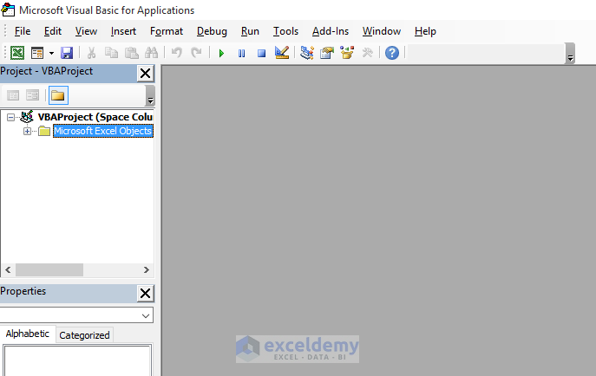596x376 pixels.
Task: Run macro with green play icon
Action: coord(221,53)
